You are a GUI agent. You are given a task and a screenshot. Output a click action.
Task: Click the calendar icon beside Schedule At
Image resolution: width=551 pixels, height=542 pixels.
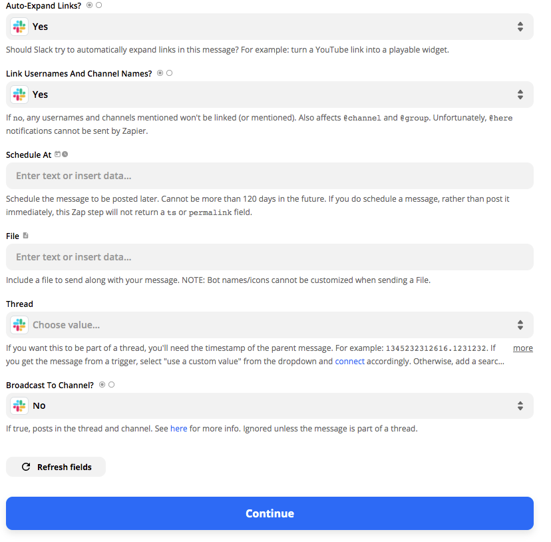(x=58, y=154)
